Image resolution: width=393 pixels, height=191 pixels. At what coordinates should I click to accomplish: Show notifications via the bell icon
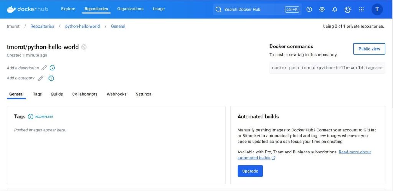point(335,10)
